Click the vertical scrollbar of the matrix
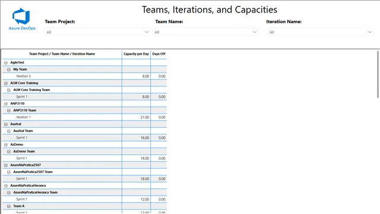Image resolution: width=380 pixels, height=214 pixels. pos(378,74)
